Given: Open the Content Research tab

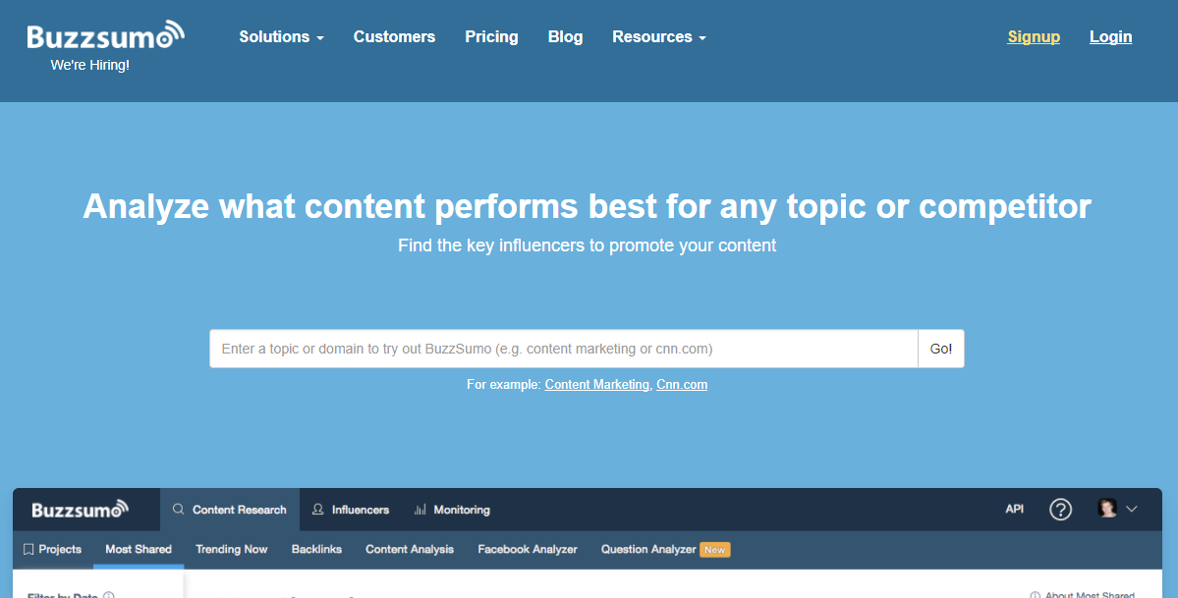Looking at the screenshot, I should tap(230, 510).
